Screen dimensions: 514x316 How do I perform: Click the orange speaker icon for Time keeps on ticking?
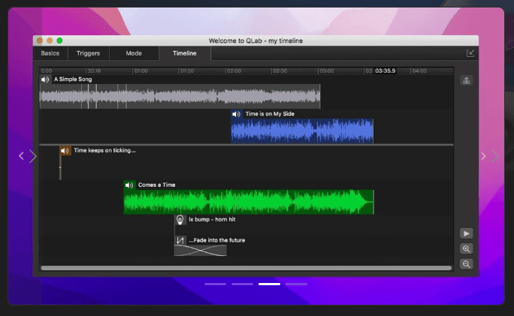[65, 151]
